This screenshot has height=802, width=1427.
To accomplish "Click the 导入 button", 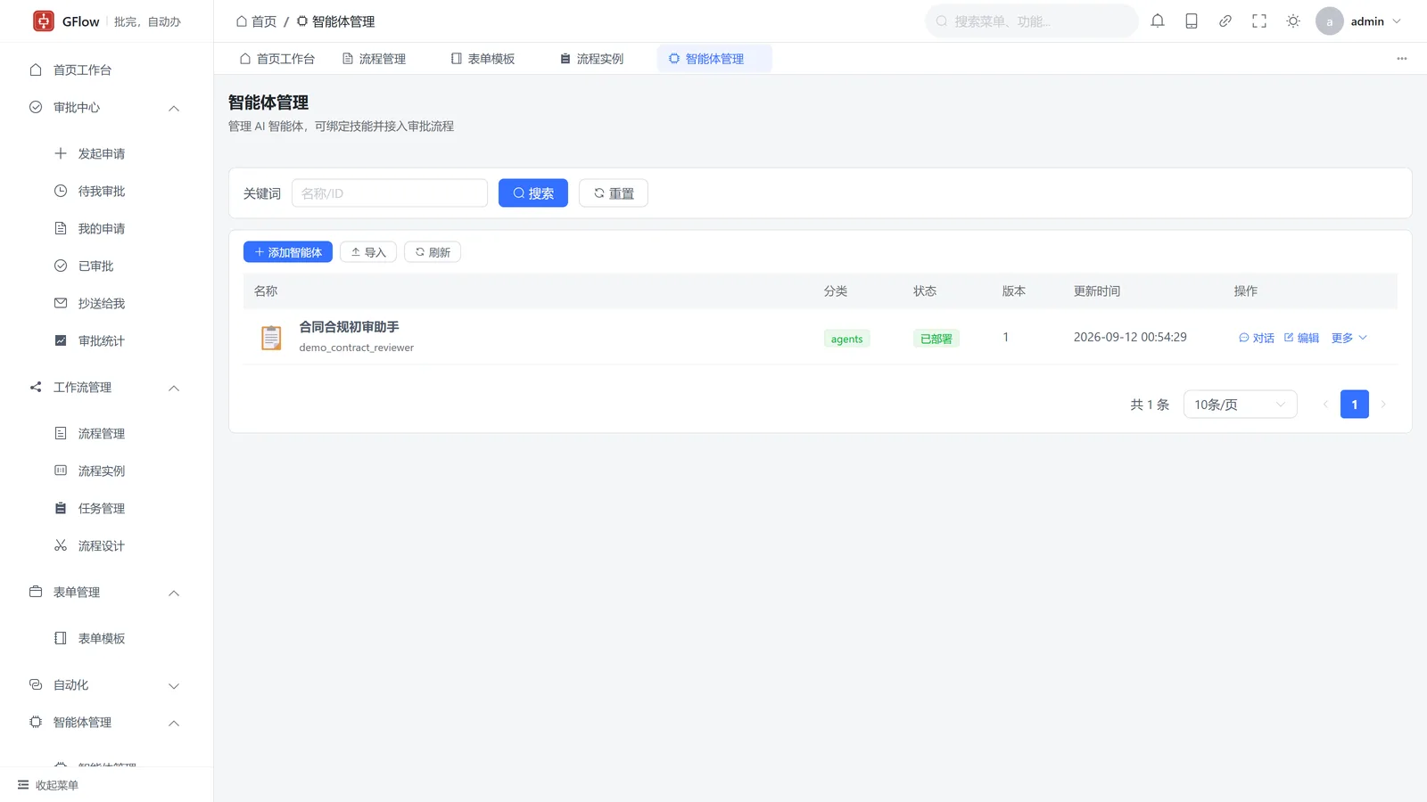I will 368,252.
